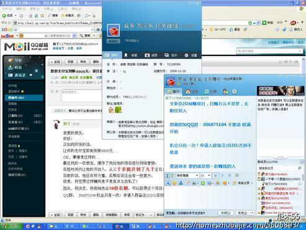This screenshot has height=230, width=306.
Task: Click the magnifier in member search box
Action: pyautogui.click(x=299, y=168)
